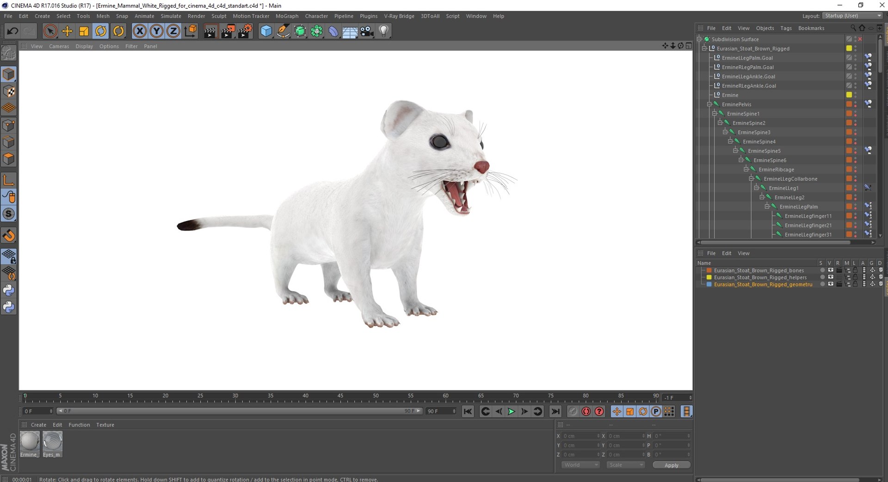Select the Rotate tool

point(101,31)
